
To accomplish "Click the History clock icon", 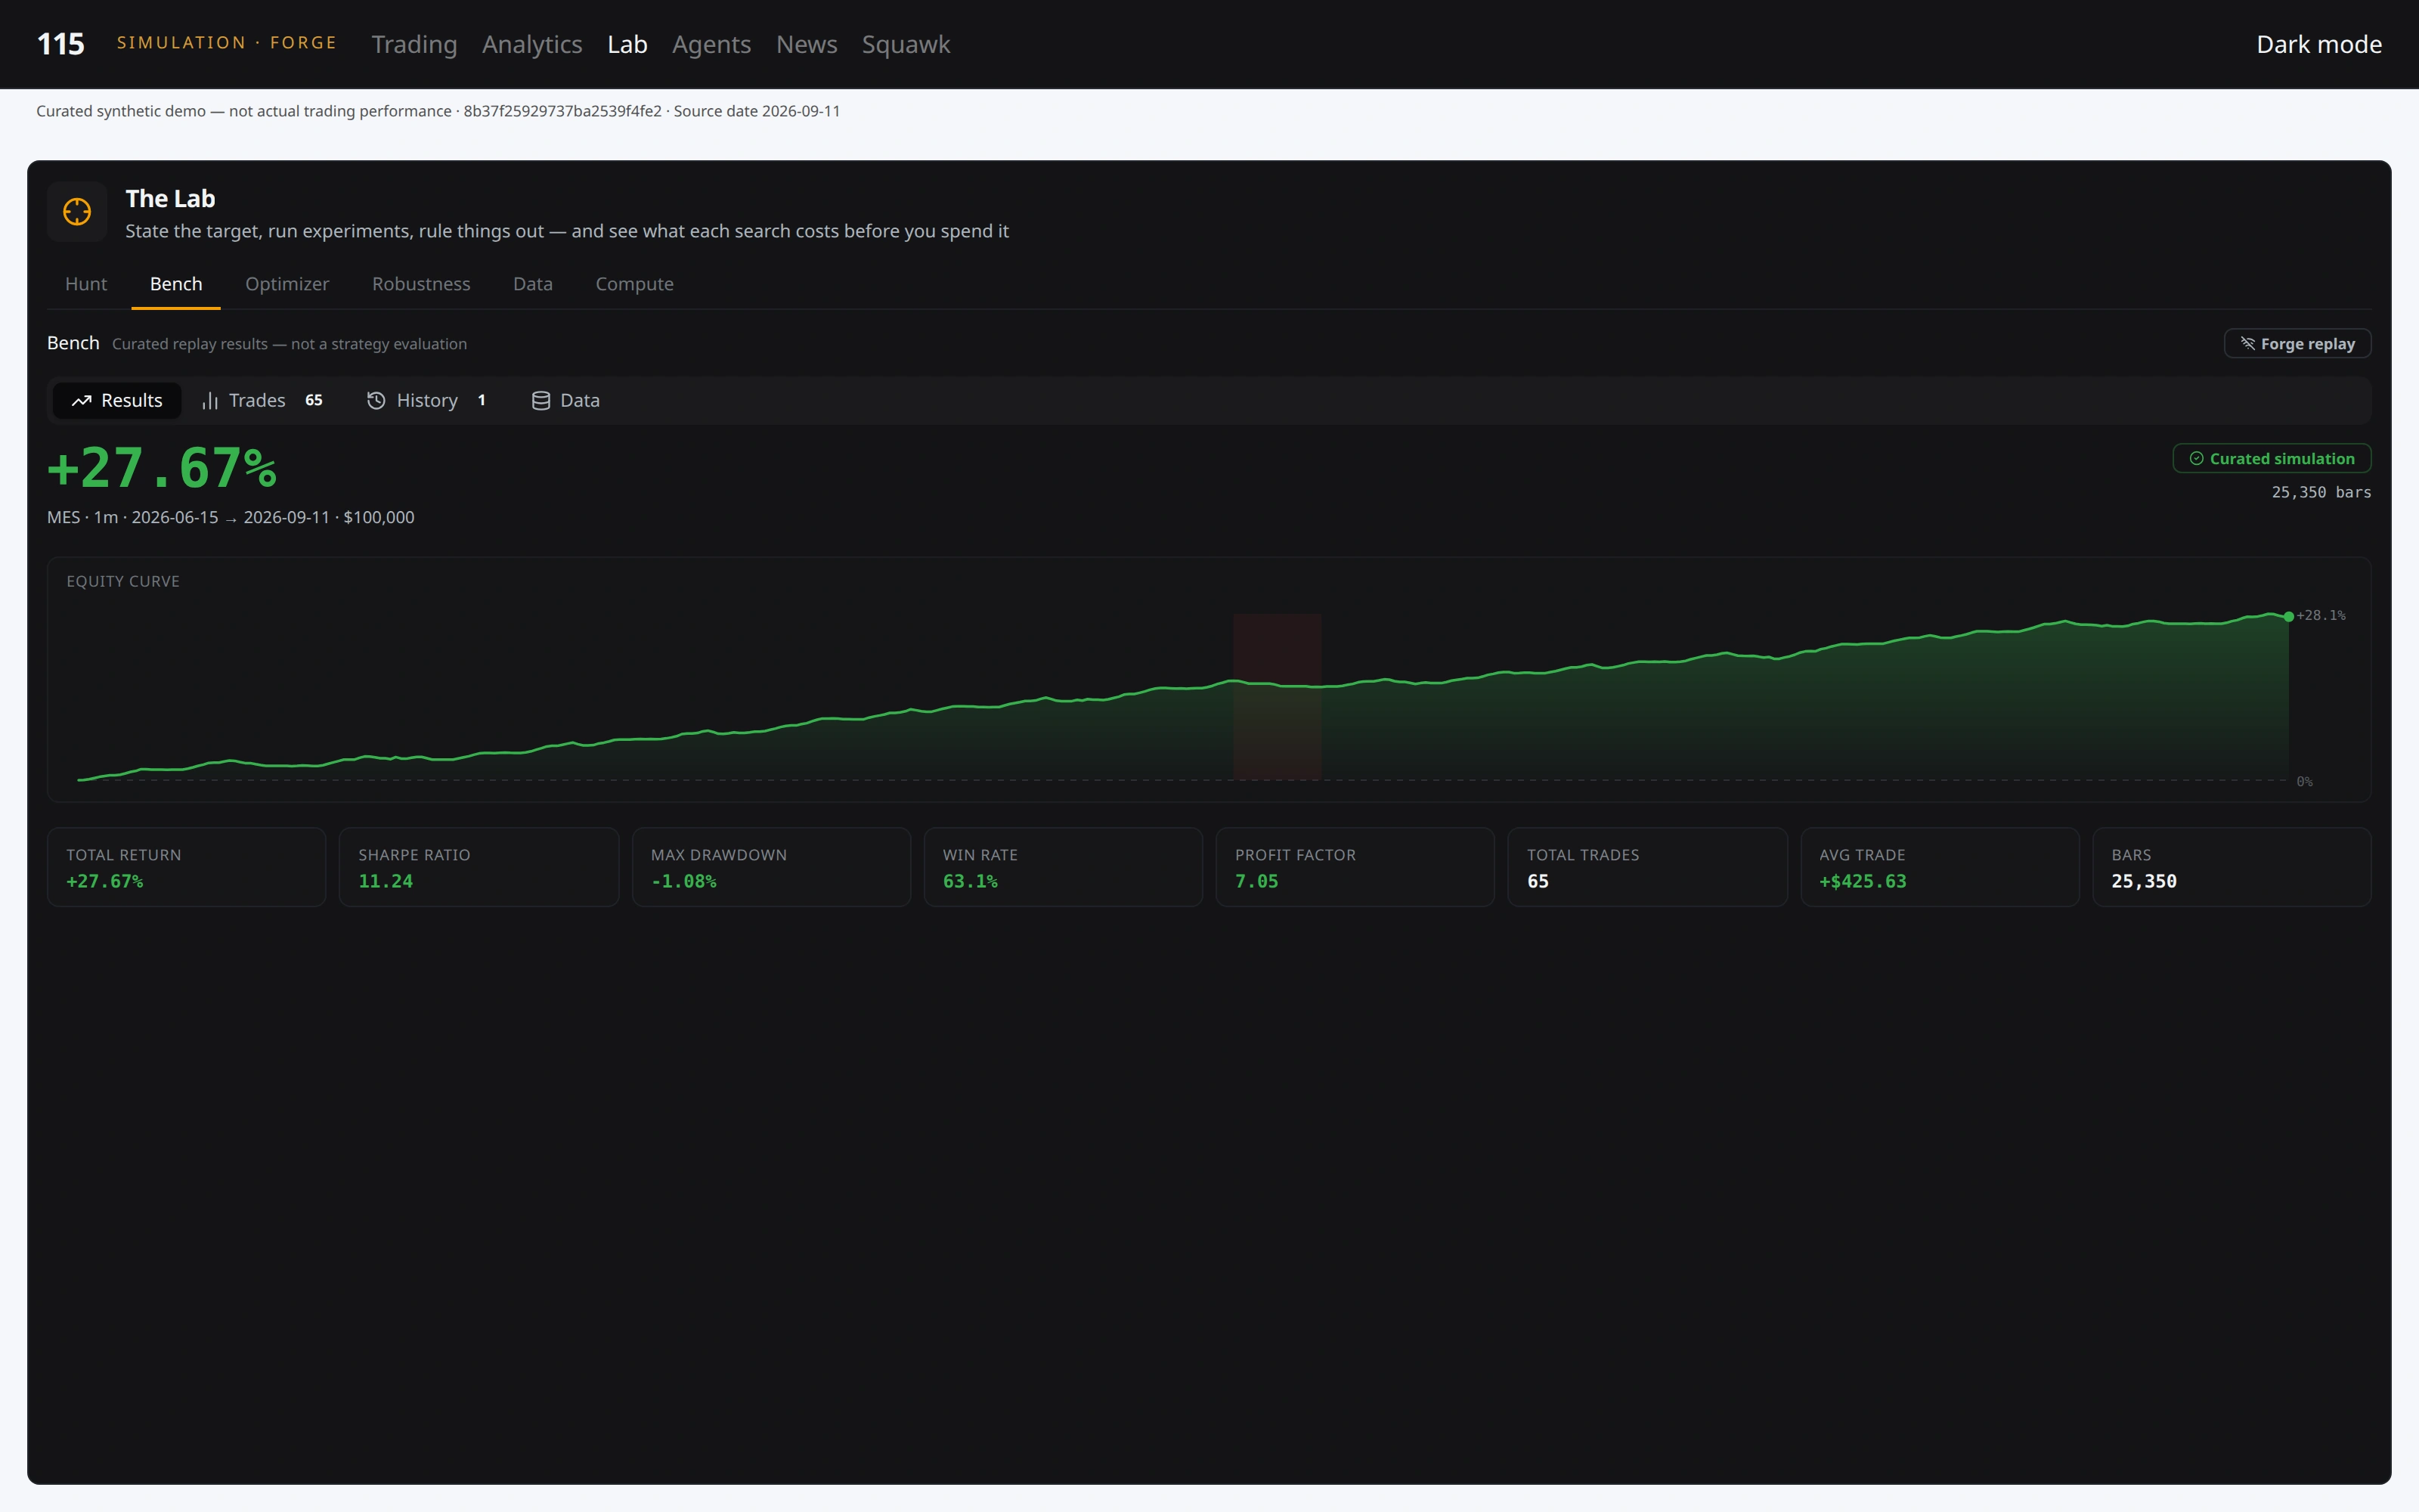I will (376, 401).
